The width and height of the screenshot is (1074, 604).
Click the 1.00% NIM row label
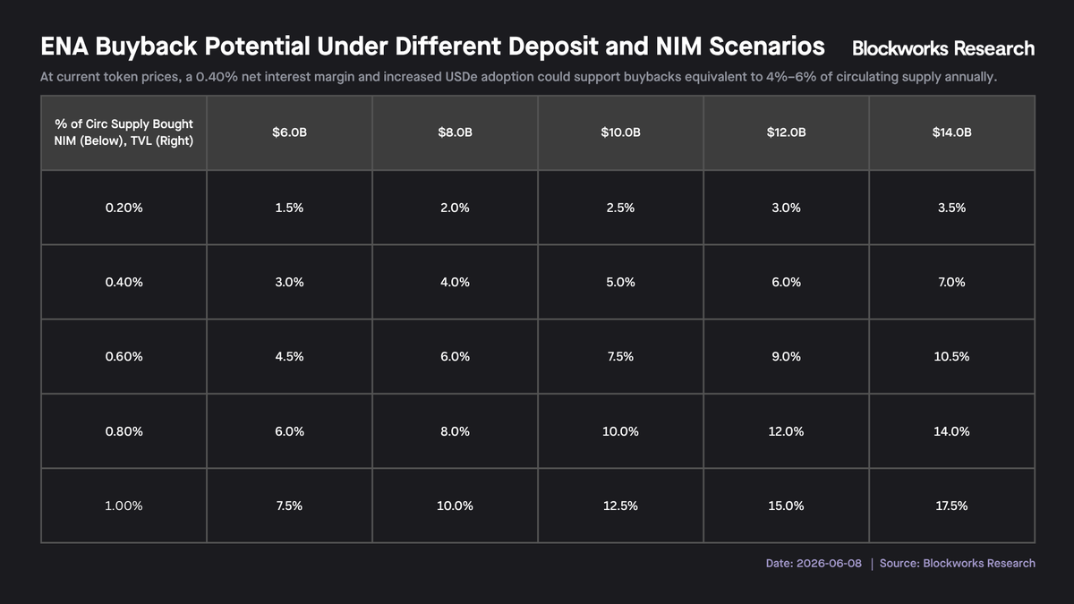[x=124, y=506]
